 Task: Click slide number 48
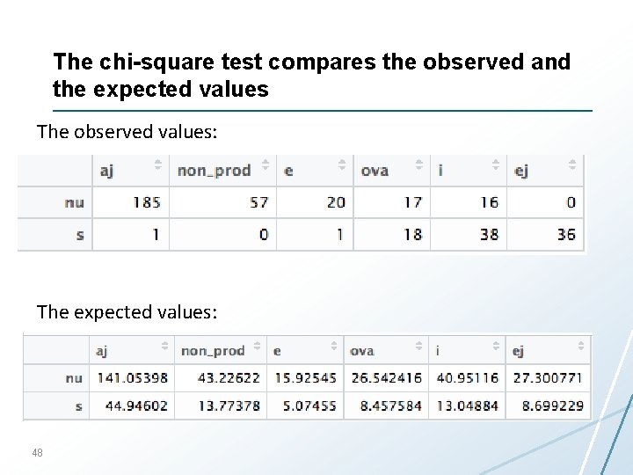point(37,453)
